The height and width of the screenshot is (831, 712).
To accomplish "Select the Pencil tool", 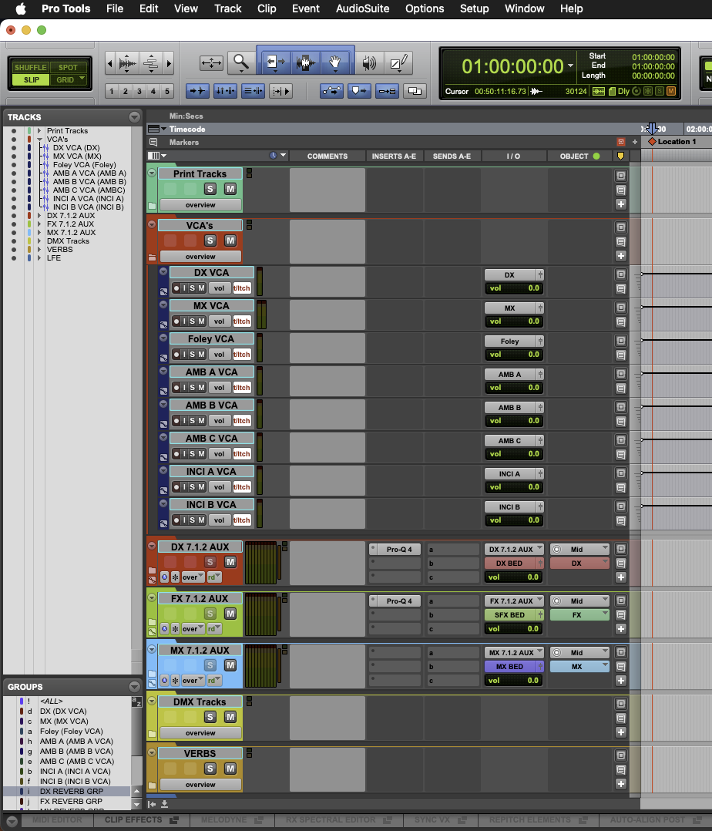I will click(x=398, y=63).
